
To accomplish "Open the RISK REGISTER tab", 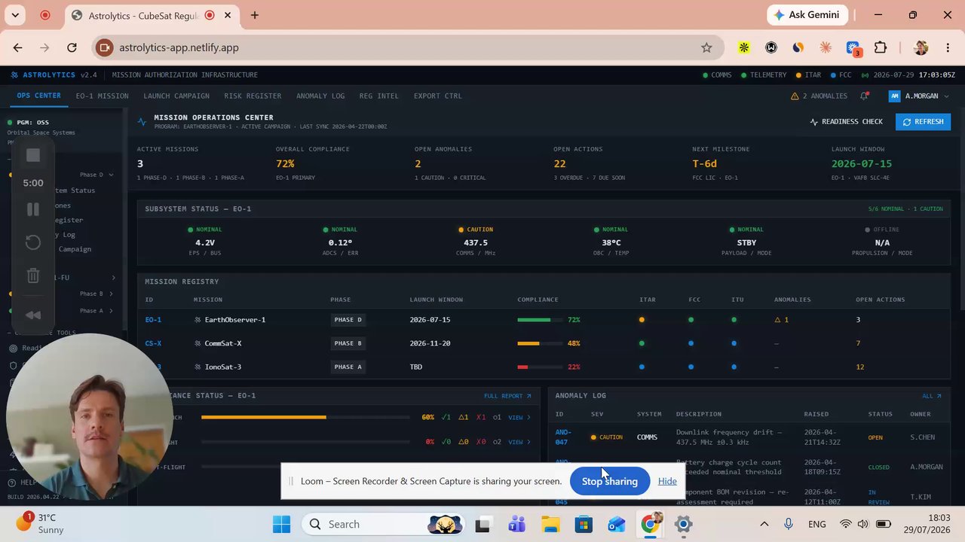I will 253,96.
